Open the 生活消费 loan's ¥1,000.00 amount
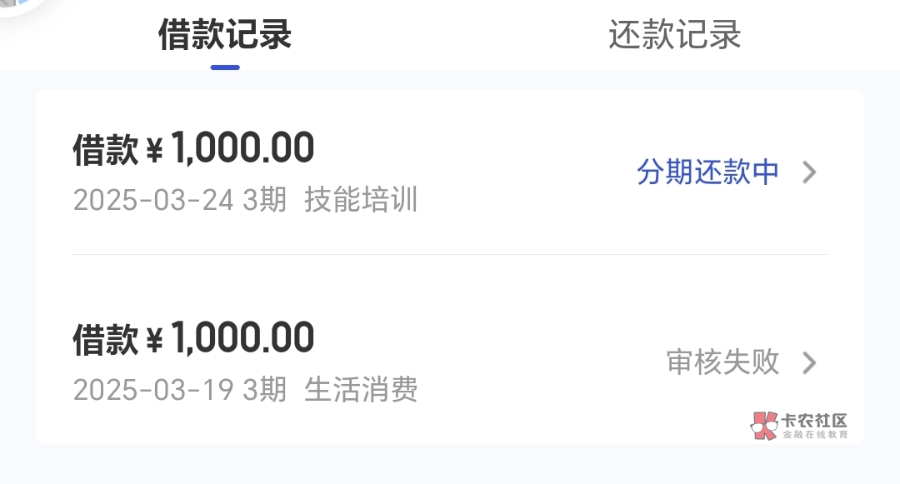The height and width of the screenshot is (484, 900). [x=242, y=338]
